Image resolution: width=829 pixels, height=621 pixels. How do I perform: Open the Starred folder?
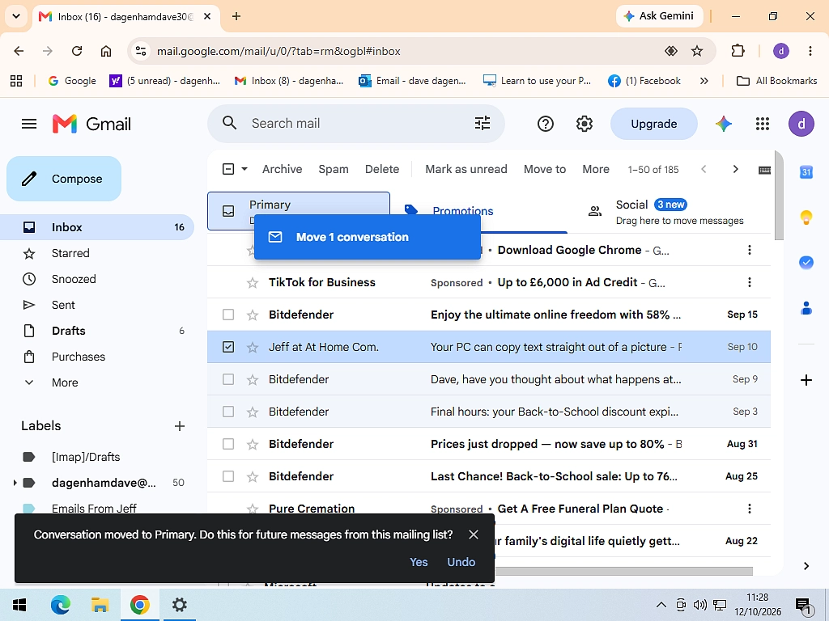pyautogui.click(x=70, y=253)
